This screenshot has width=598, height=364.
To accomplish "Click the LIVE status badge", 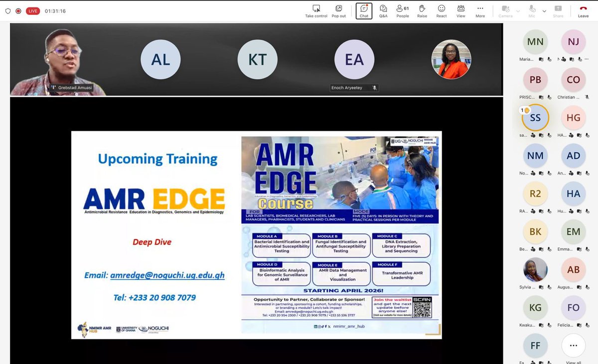I will click(33, 11).
